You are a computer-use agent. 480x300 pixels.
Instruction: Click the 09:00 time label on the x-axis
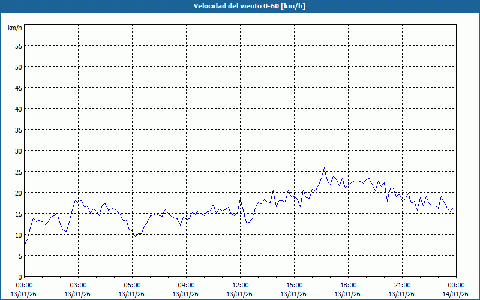tap(186, 285)
